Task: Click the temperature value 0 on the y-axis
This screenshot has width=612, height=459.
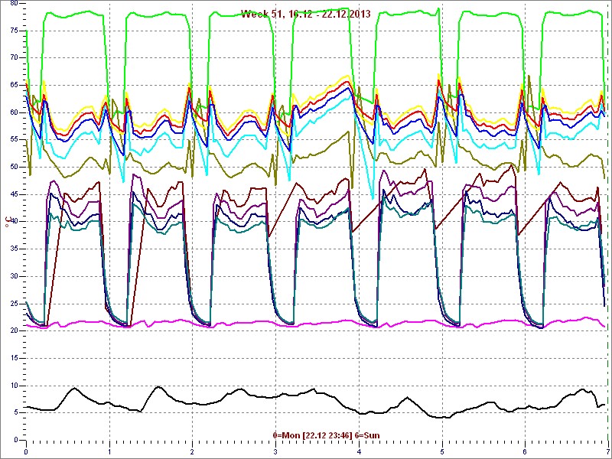Action: pos(15,441)
